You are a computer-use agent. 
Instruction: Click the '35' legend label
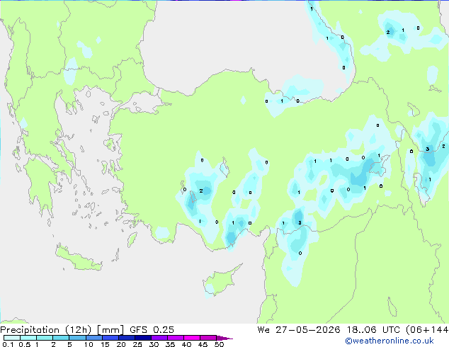[170, 344]
